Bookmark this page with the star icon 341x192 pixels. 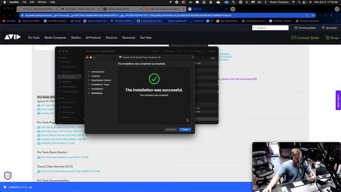(313, 15)
